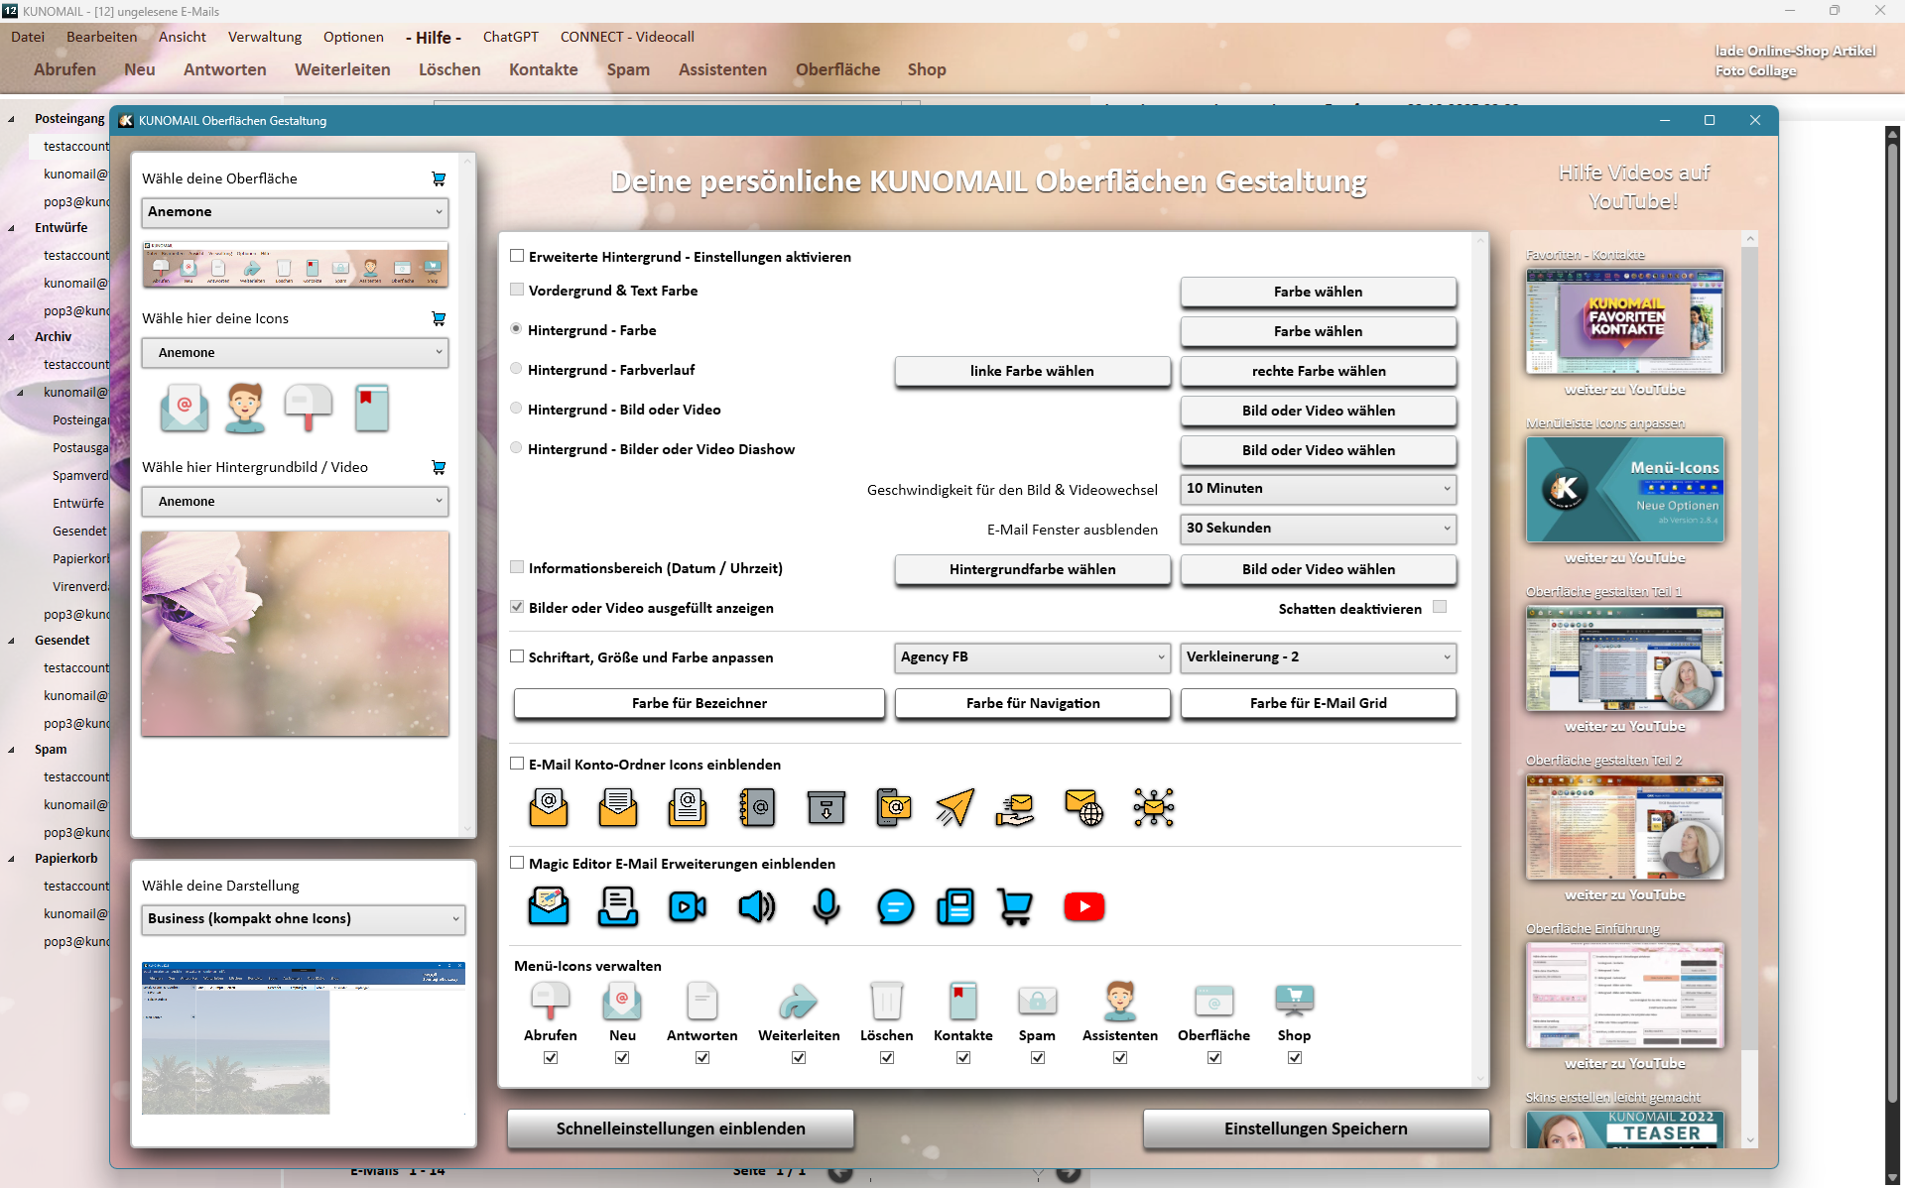Click the blue microphone icon
Viewport: 1905px width, 1188px height.
point(825,906)
